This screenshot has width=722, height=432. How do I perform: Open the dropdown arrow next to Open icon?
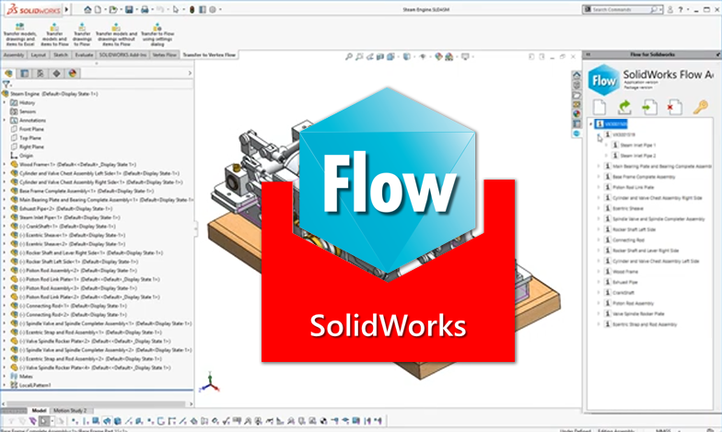tap(120, 9)
